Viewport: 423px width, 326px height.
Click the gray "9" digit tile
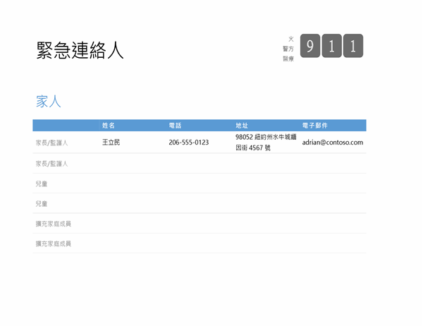[x=310, y=47]
